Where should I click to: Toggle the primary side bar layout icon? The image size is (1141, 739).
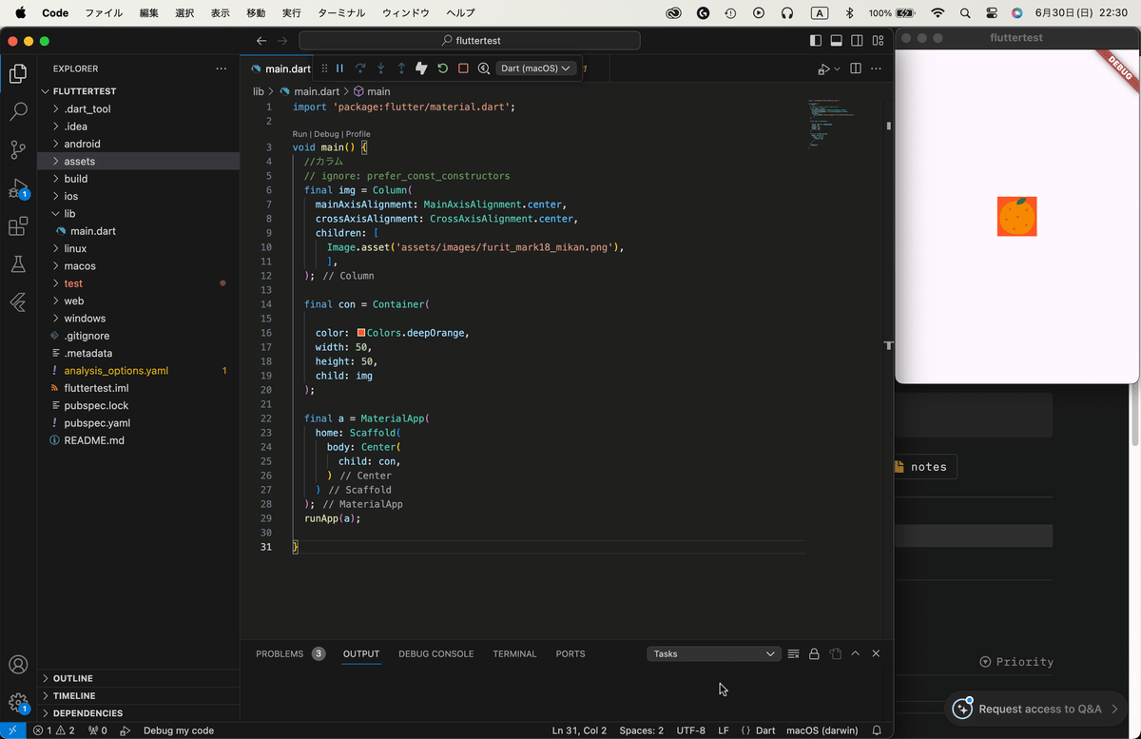point(816,41)
